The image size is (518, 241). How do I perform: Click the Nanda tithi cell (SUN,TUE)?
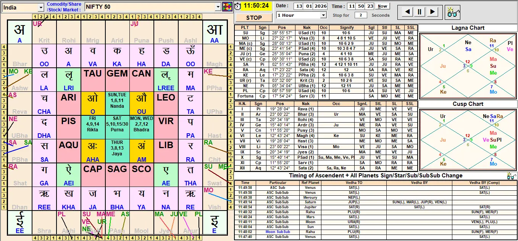(x=117, y=103)
